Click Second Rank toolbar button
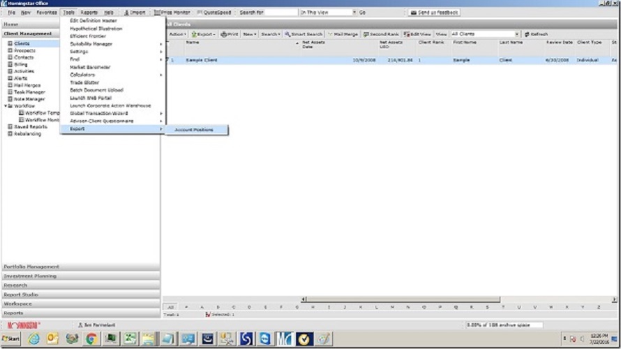This screenshot has width=621, height=349. (x=381, y=34)
